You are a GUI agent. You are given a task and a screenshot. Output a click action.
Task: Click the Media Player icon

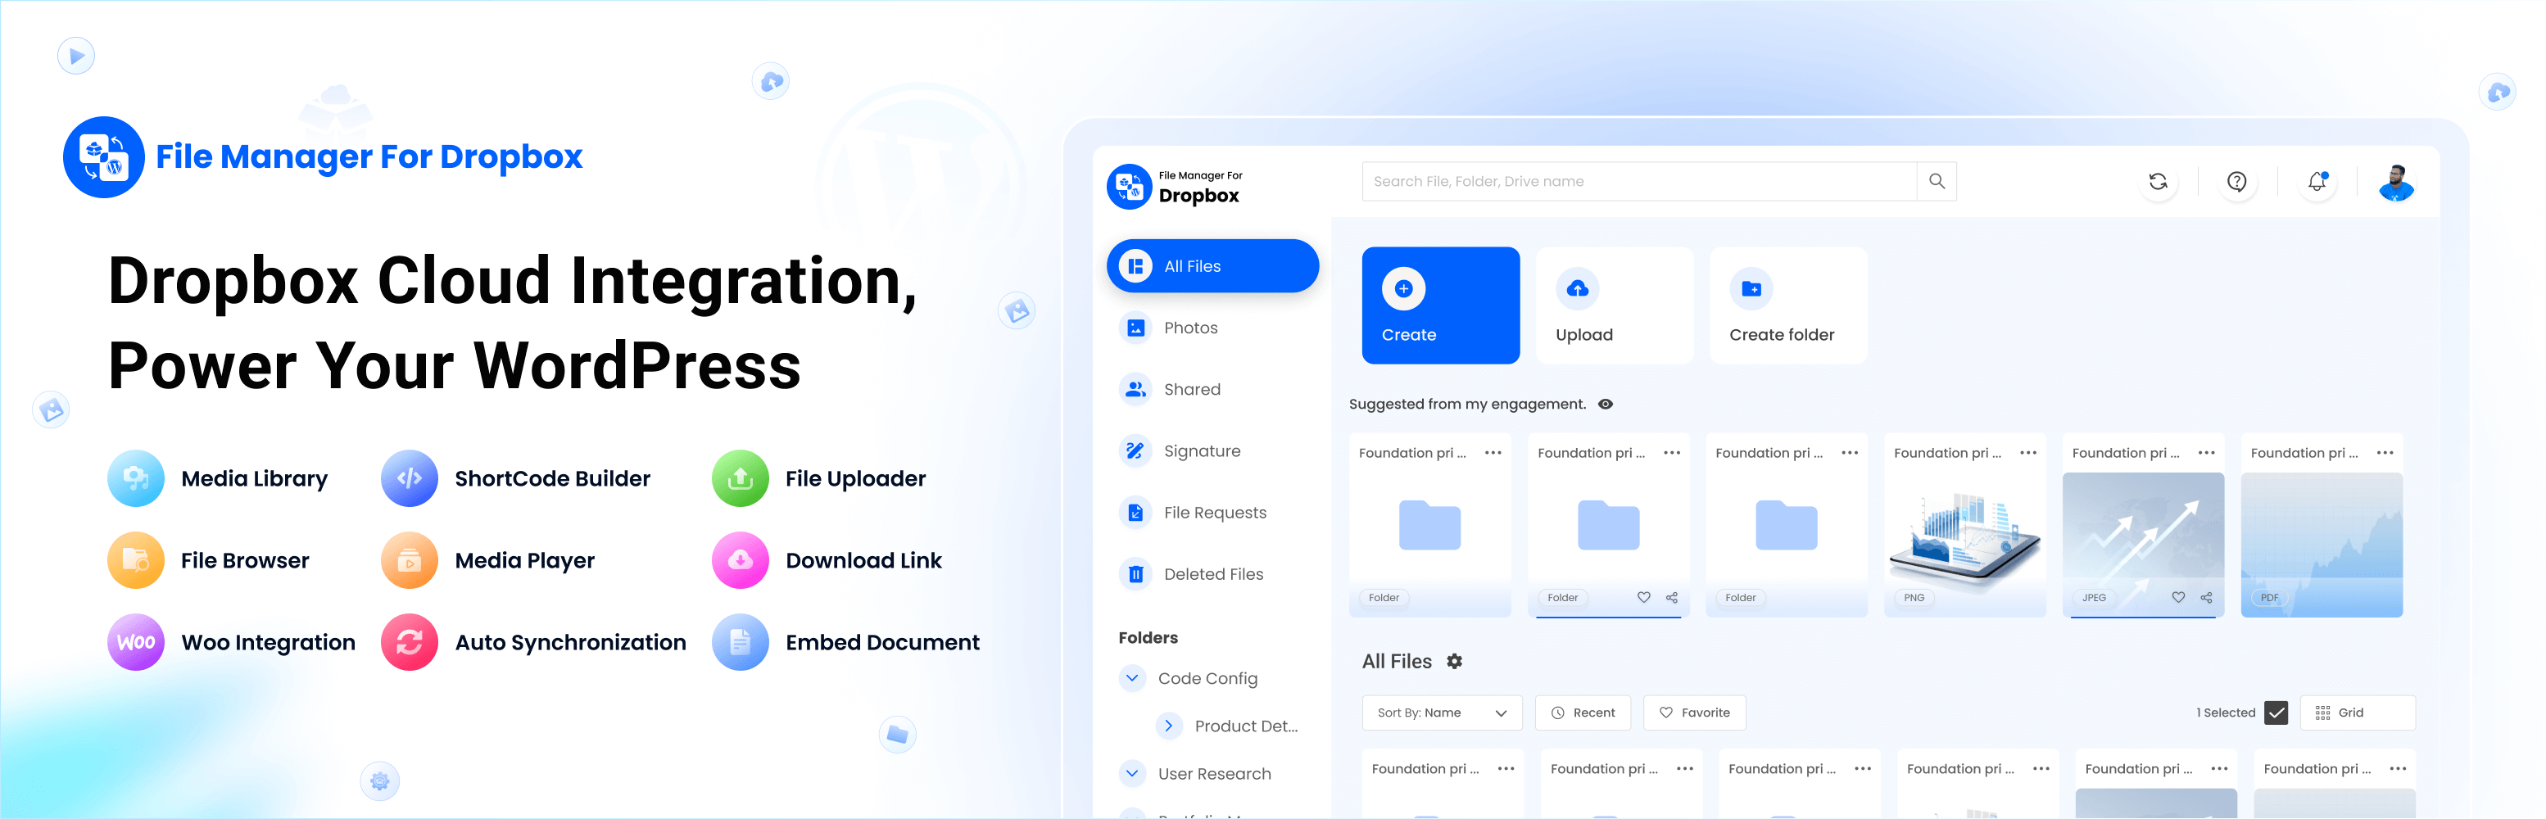click(x=410, y=560)
